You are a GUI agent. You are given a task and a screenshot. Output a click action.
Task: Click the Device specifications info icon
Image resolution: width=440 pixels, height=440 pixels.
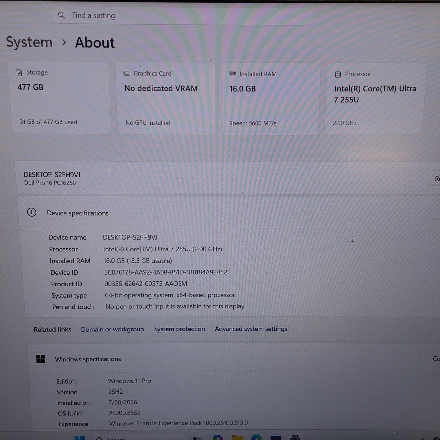32,212
